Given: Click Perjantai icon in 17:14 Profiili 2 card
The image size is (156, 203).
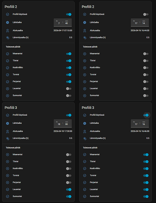Looking at the screenshot, I should [85, 82].
